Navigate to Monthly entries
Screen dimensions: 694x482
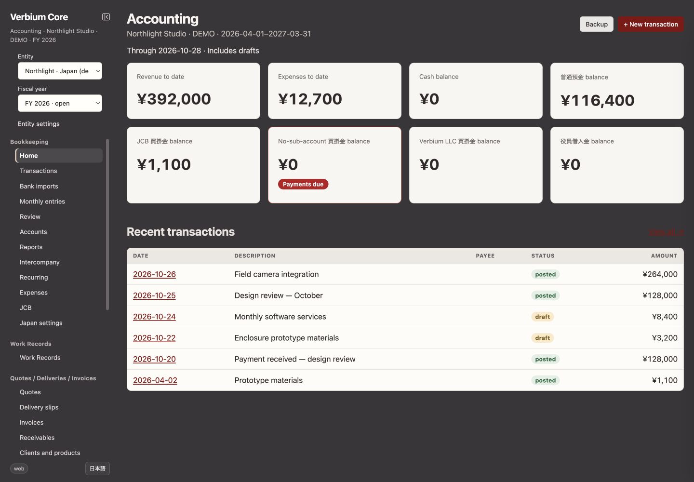(42, 201)
